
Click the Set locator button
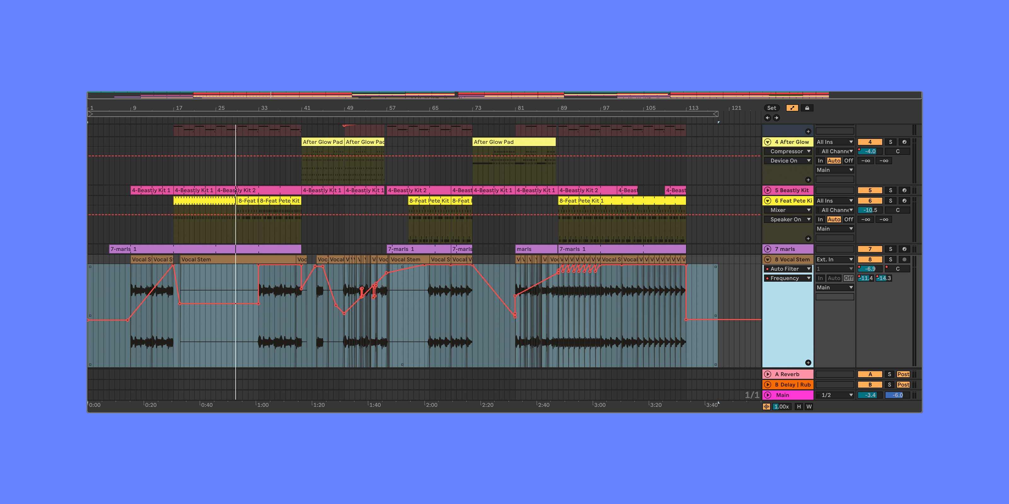pyautogui.click(x=772, y=108)
